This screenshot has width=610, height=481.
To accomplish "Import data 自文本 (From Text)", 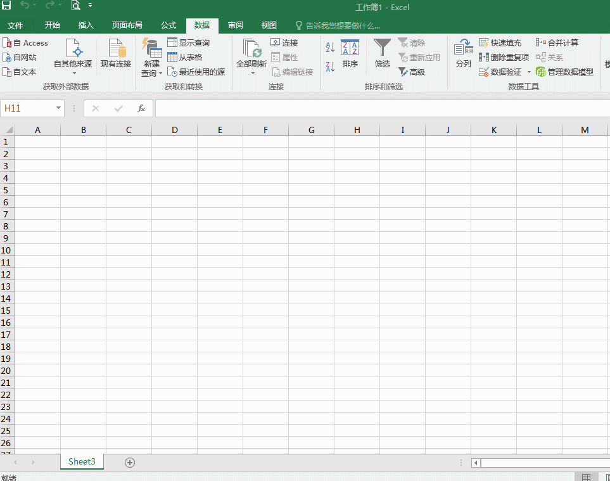I will (x=20, y=72).
